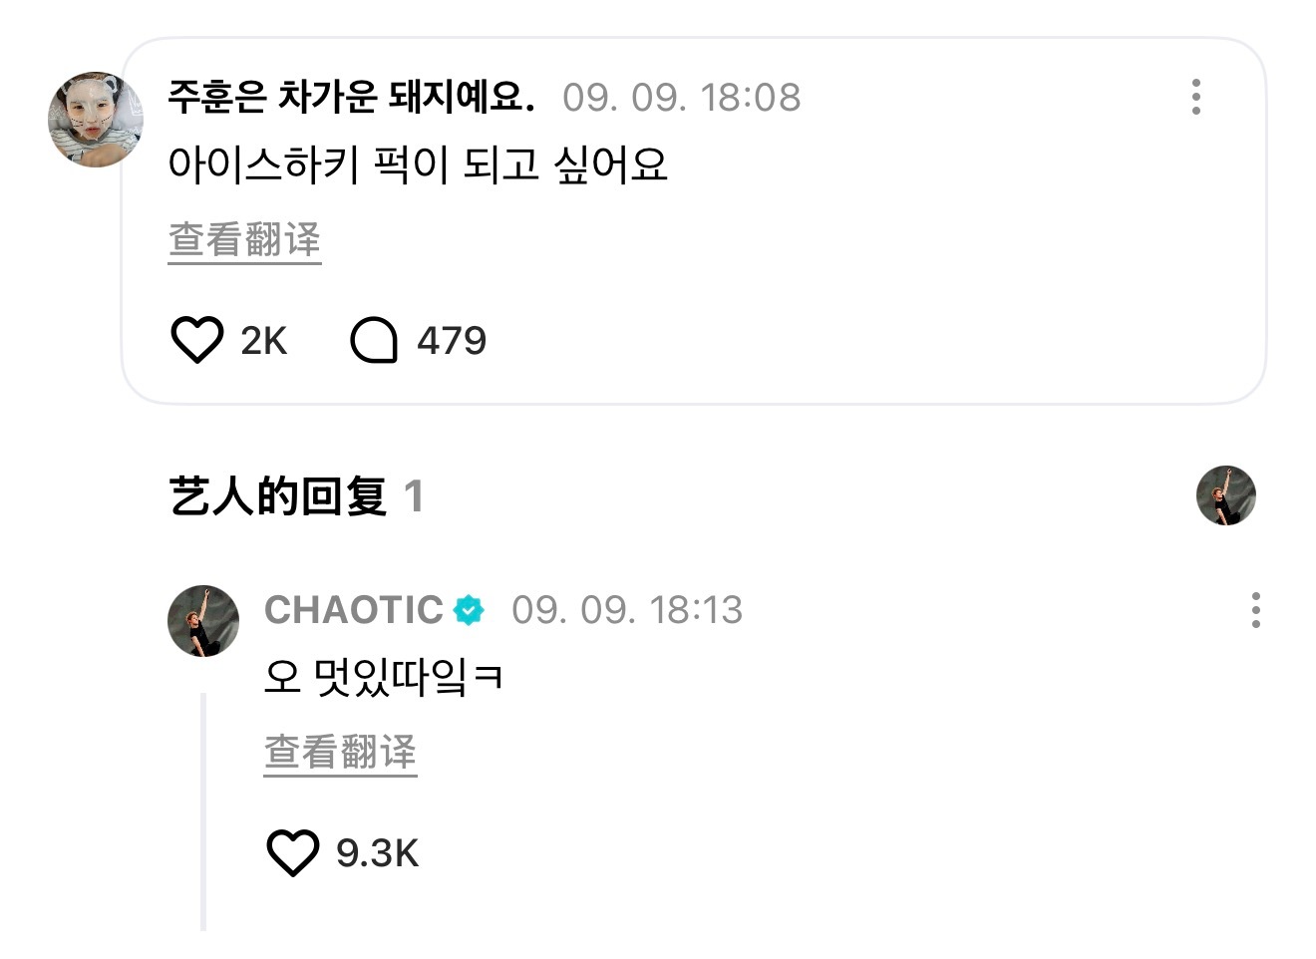This screenshot has height=959, width=1316.
Task: Click the 479 comment count
Action: (x=452, y=341)
